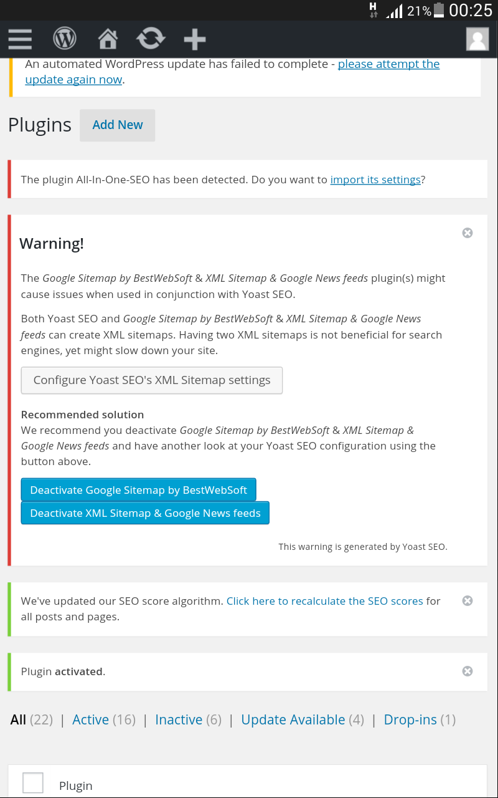This screenshot has height=798, width=498.
Task: Click the Add New plugin button
Action: (118, 125)
